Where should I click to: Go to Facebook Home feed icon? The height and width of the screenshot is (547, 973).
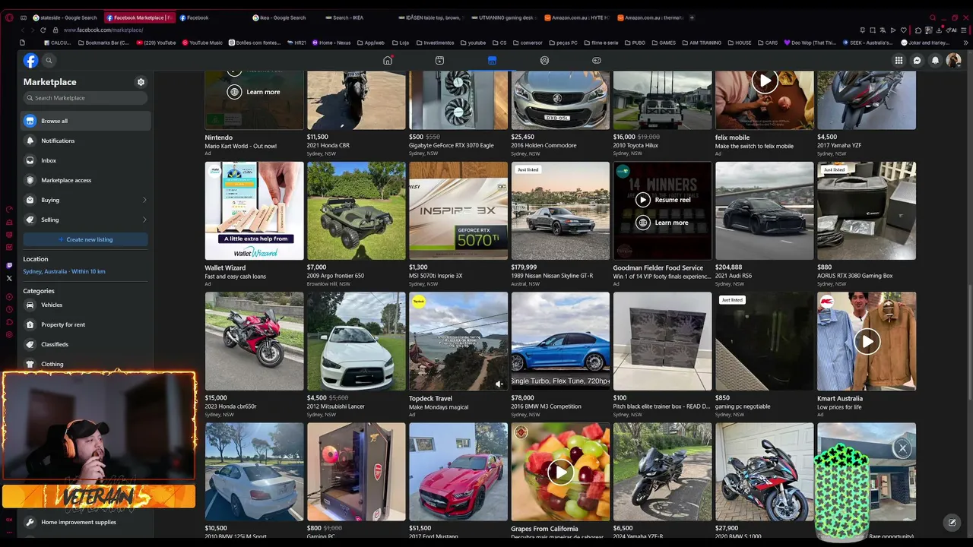point(388,60)
